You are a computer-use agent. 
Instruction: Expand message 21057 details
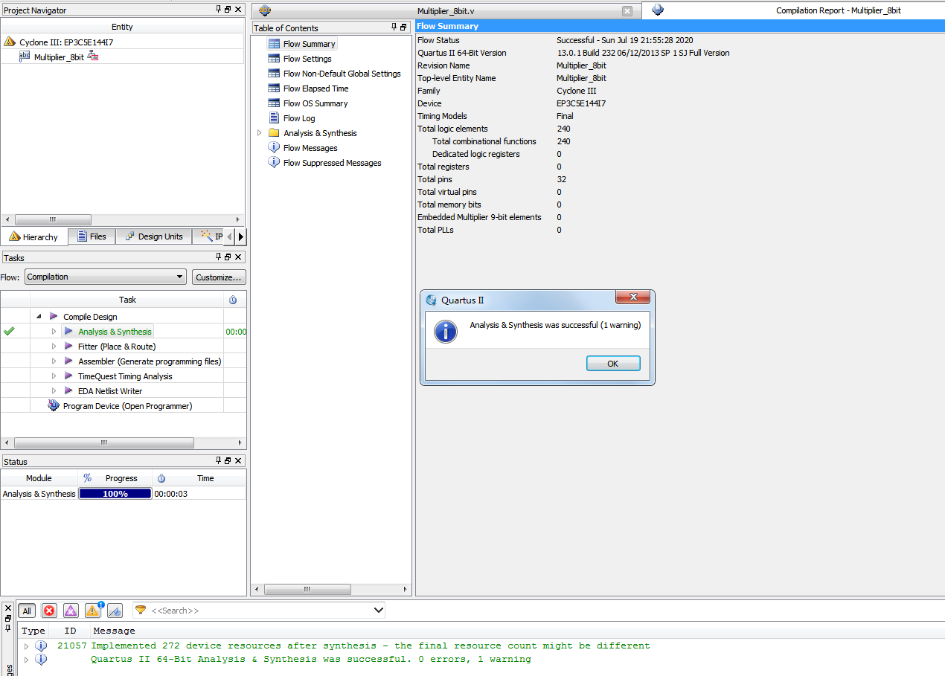pyautogui.click(x=27, y=646)
